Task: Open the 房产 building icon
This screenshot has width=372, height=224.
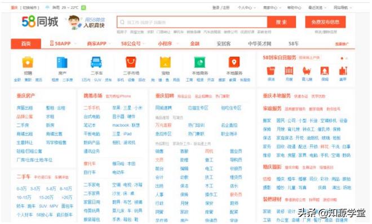Action: point(62,63)
